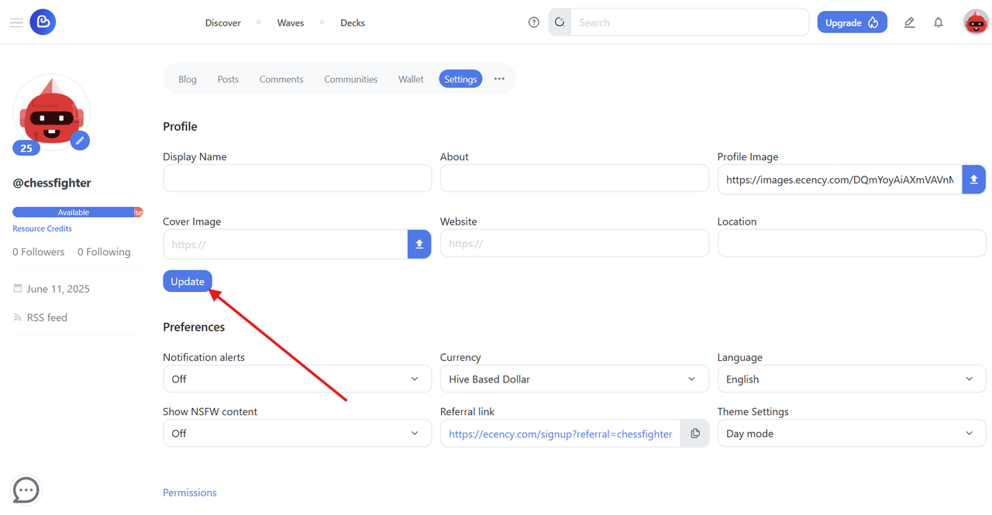Image resolution: width=992 pixels, height=515 pixels.
Task: Focus the Website field
Action: [x=574, y=243]
